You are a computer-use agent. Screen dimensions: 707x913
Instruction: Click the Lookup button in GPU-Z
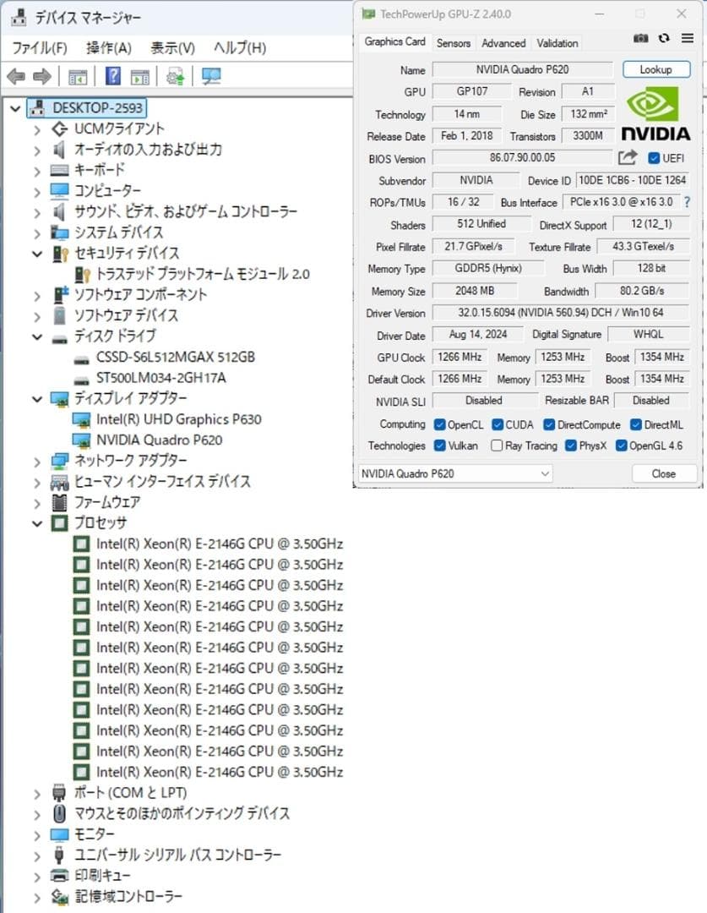(x=656, y=69)
